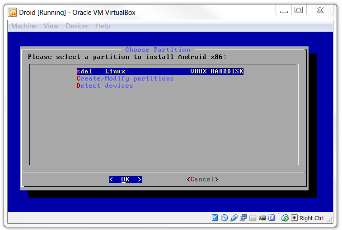
Task: Maximize the VirtualBox window
Action: 299,10
